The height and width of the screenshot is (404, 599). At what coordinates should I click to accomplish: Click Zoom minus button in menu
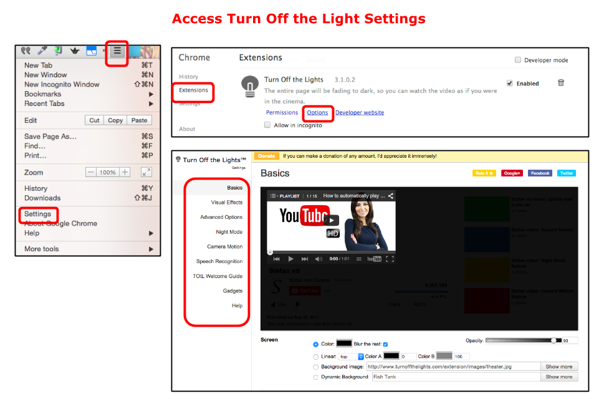[90, 172]
